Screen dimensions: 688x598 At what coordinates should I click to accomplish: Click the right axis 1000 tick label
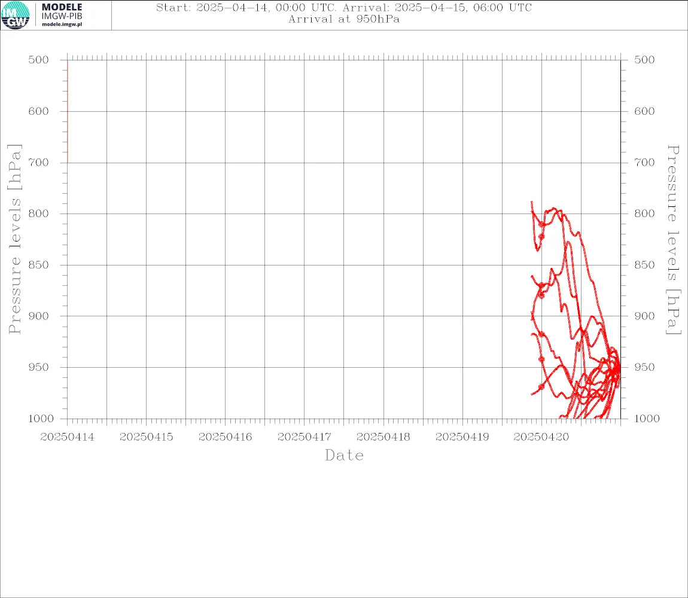[647, 419]
